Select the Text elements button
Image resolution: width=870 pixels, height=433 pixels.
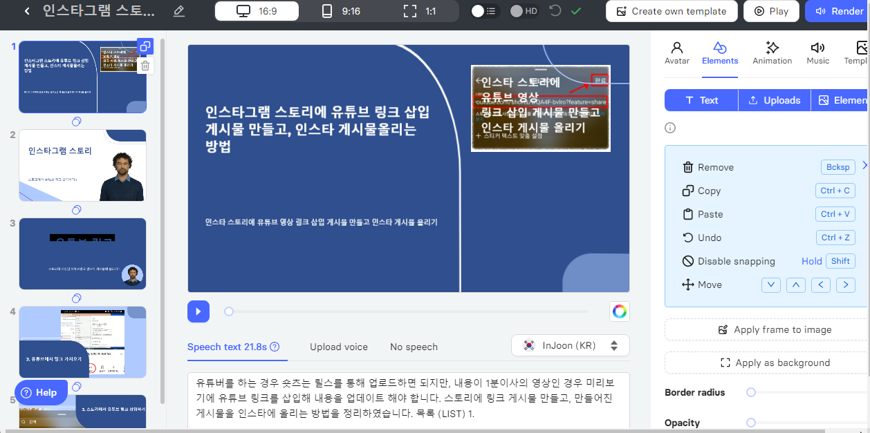coord(701,100)
